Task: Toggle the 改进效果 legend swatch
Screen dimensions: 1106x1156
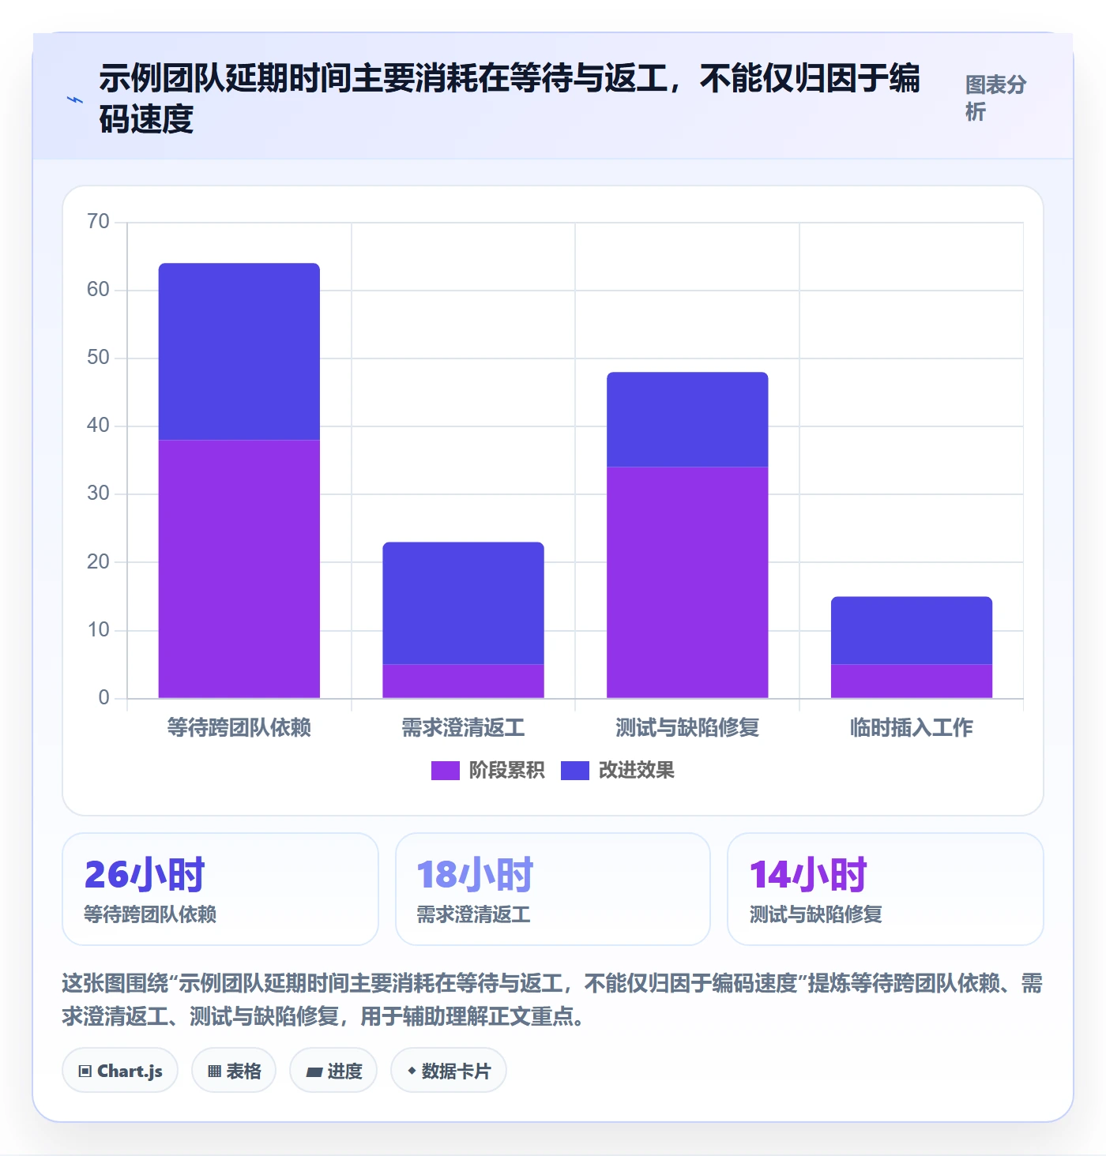Action: click(x=574, y=771)
